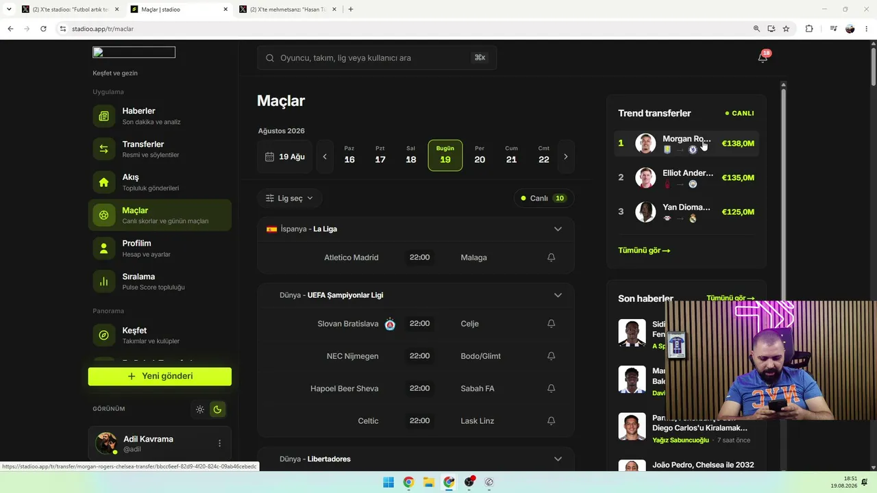Open Akış via its home icon
Viewport: 877px width, 493px height.
pos(104,182)
